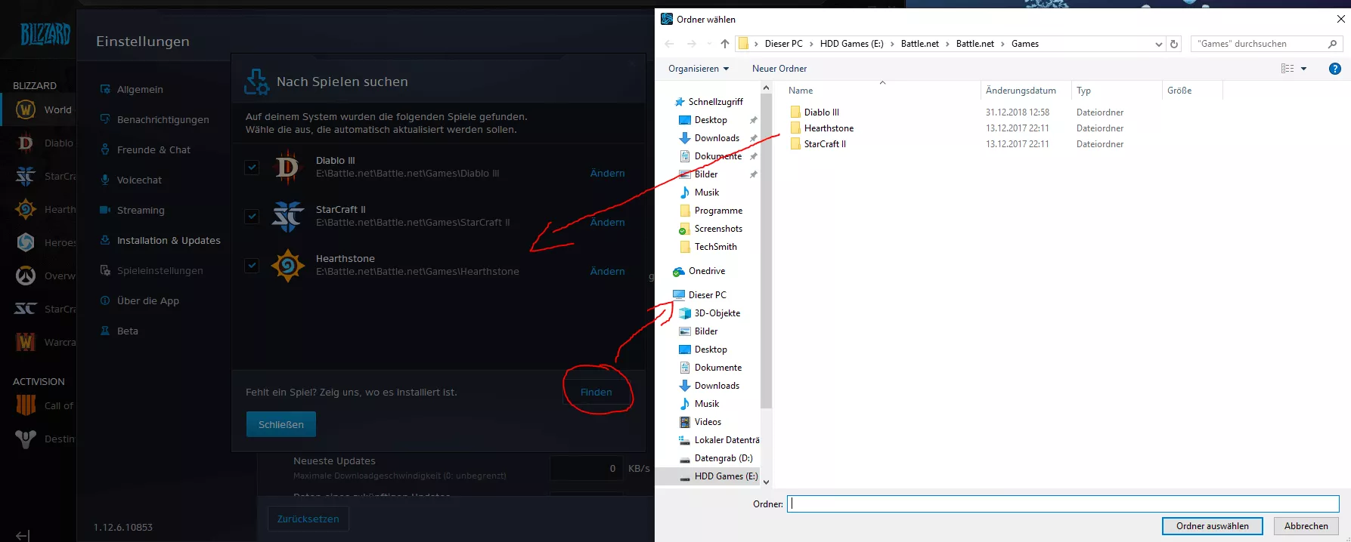Click Diablo III game icon in search list
Image resolution: width=1351 pixels, height=542 pixels.
pos(287,167)
